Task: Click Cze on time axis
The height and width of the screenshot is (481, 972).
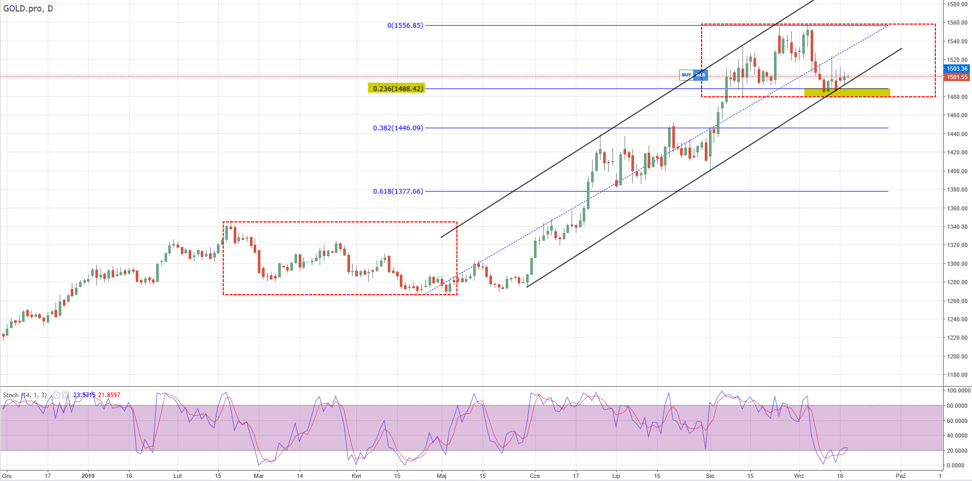Action: [x=534, y=476]
